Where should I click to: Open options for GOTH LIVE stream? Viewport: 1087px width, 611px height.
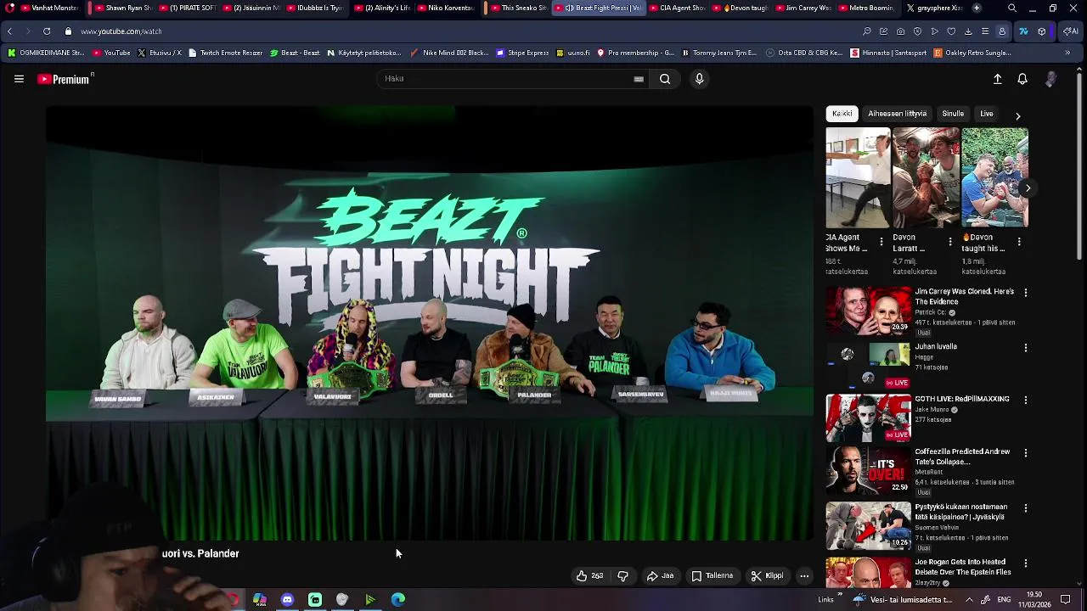point(1026,401)
